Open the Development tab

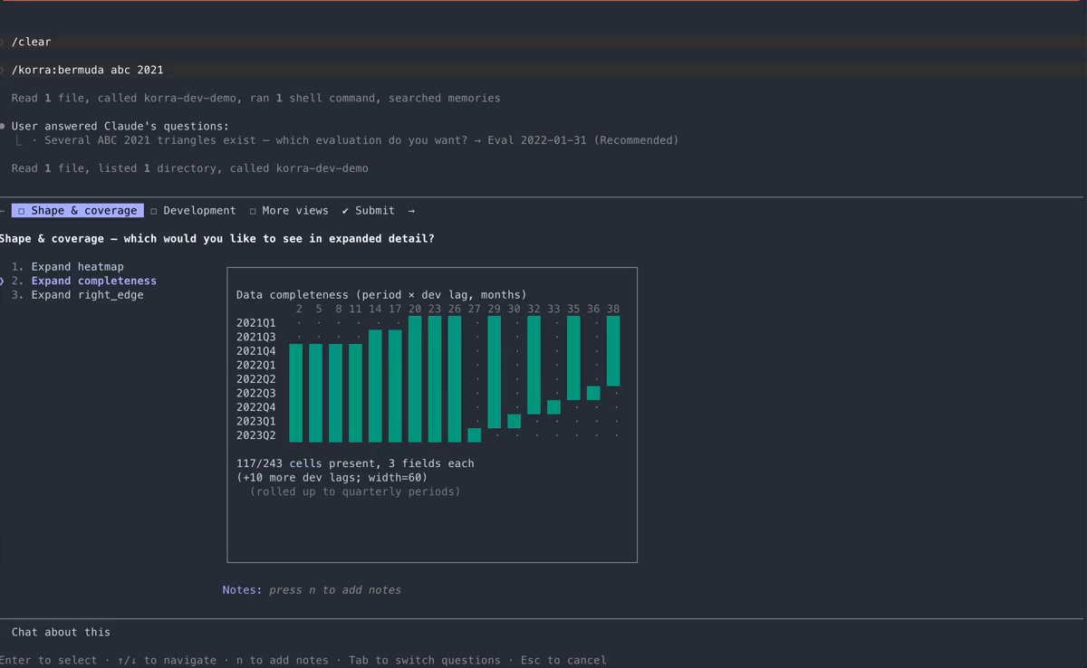193,210
